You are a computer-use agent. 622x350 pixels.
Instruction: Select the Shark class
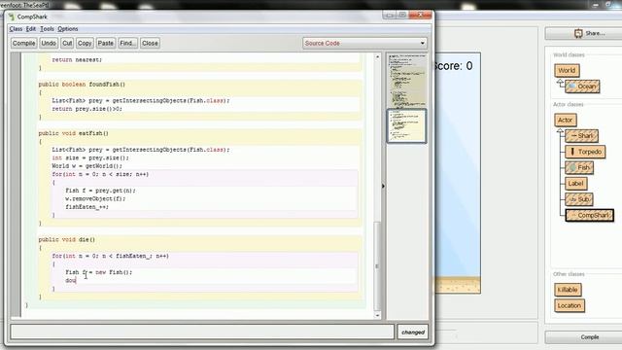click(x=581, y=136)
